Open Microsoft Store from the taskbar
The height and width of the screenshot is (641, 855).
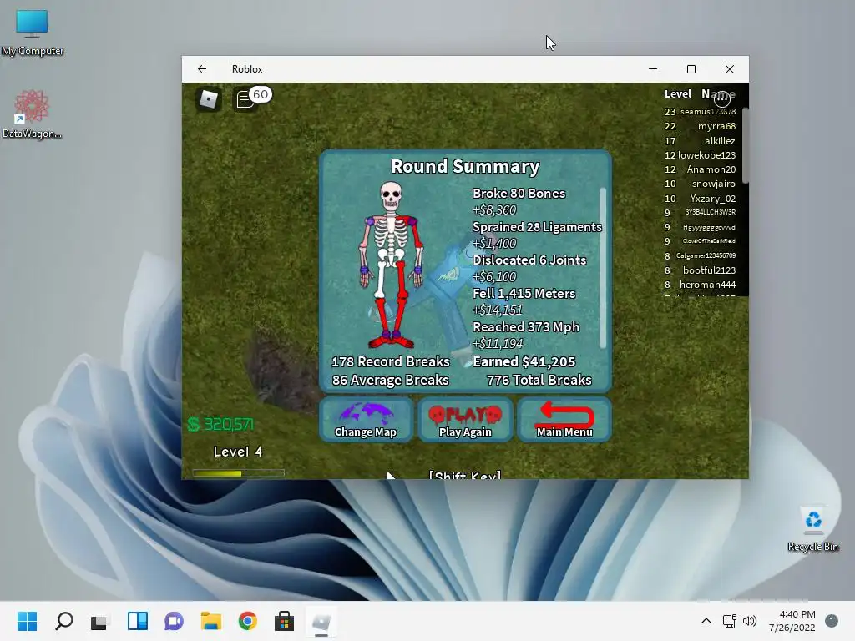[284, 621]
